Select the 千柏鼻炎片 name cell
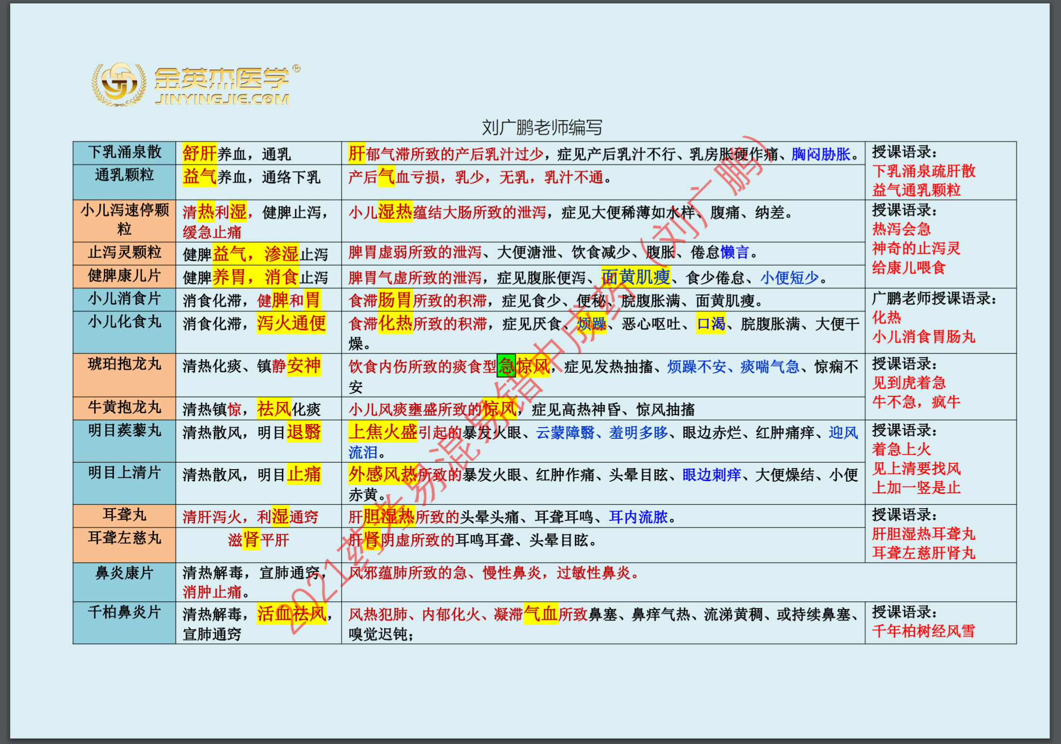The image size is (1061, 744). [124, 622]
